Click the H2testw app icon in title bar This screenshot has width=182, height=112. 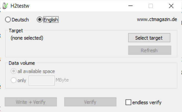(5, 5)
